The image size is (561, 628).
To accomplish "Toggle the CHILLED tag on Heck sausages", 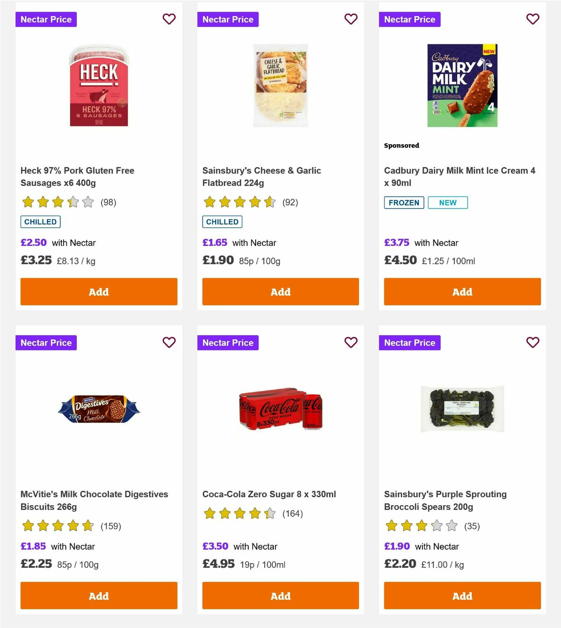I will 40,222.
